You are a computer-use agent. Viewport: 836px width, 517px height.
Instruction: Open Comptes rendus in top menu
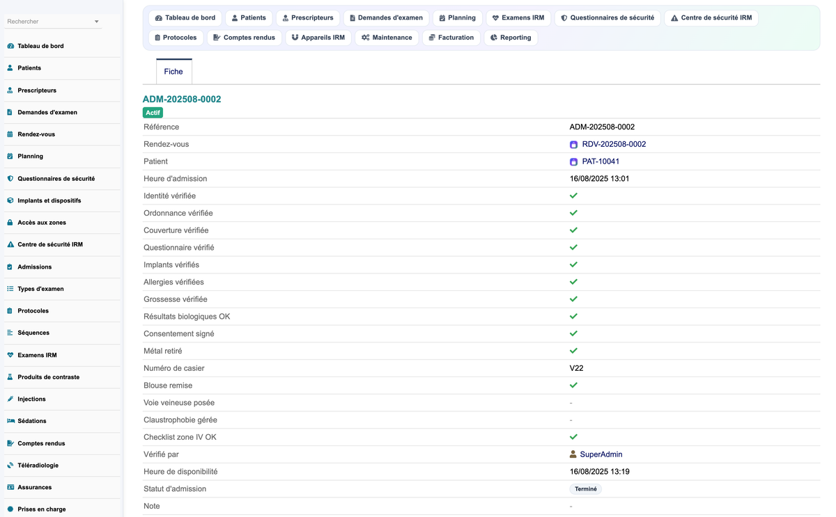coord(244,38)
